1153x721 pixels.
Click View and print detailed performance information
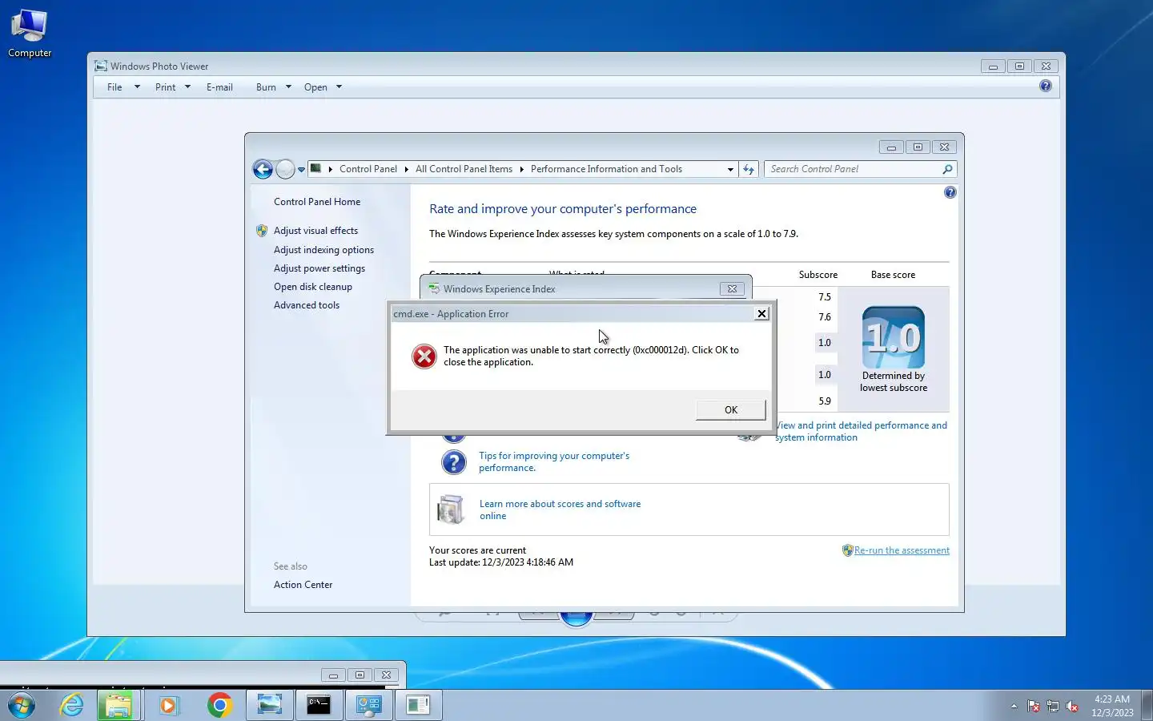coord(862,431)
